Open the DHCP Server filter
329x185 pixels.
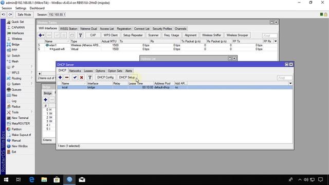[x=90, y=78]
